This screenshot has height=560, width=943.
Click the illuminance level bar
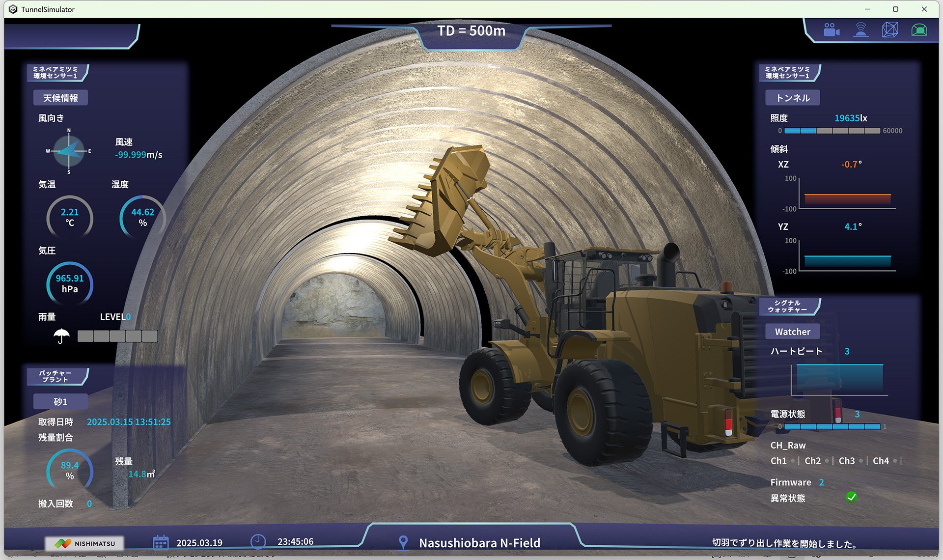(832, 131)
